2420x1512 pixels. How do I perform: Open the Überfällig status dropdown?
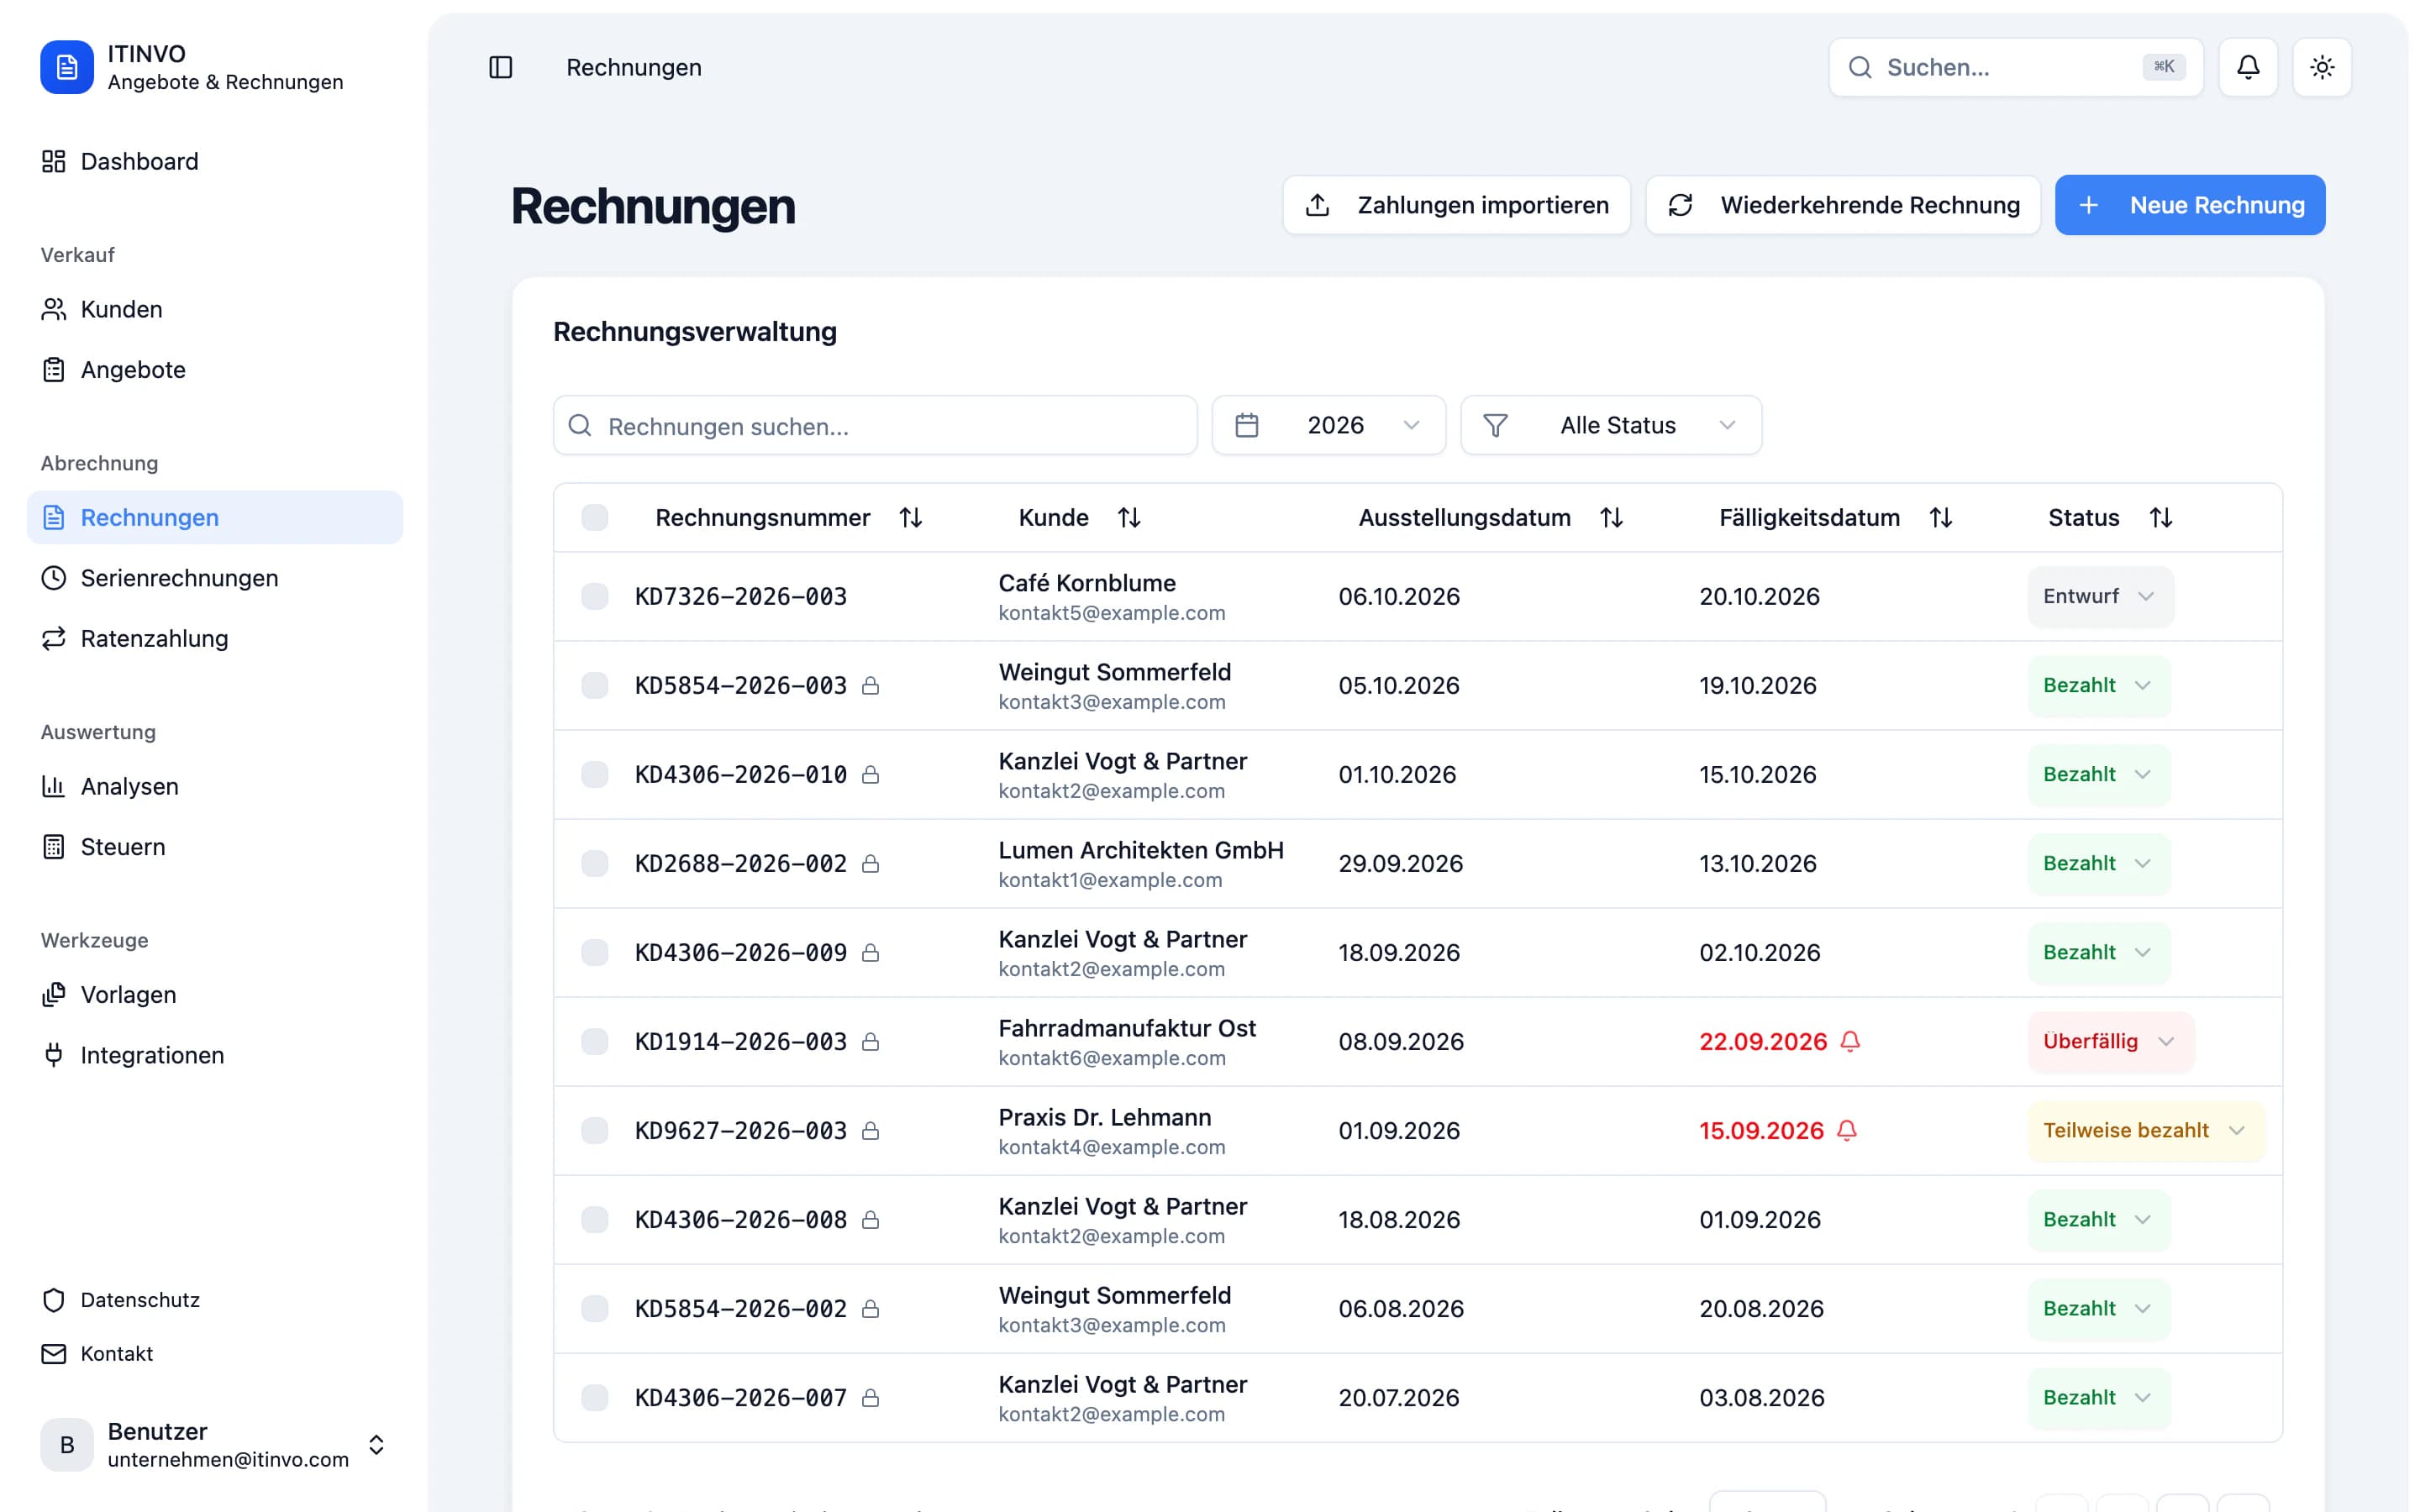click(2110, 1041)
